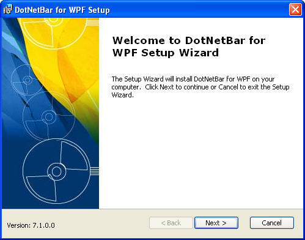The image size is (305, 240).
Task: Click the Setup Wizard description paragraph
Action: coord(200,87)
